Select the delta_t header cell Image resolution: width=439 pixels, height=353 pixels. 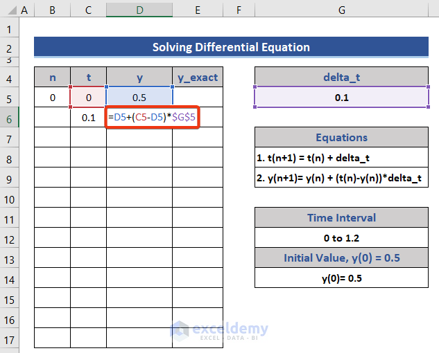(342, 78)
